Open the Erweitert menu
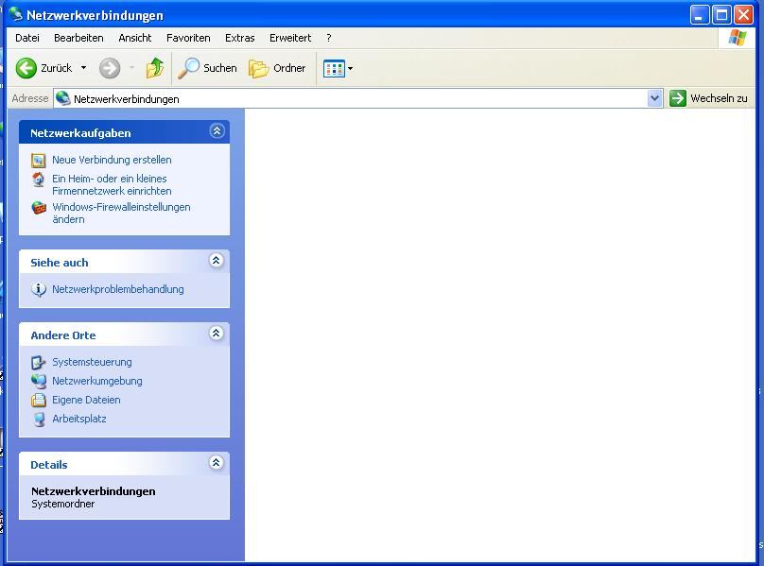764x566 pixels. (290, 38)
